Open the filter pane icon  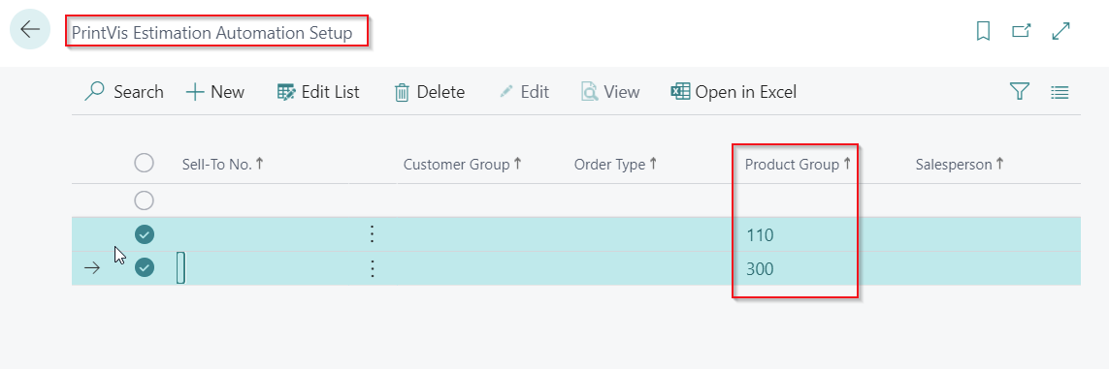[1019, 92]
